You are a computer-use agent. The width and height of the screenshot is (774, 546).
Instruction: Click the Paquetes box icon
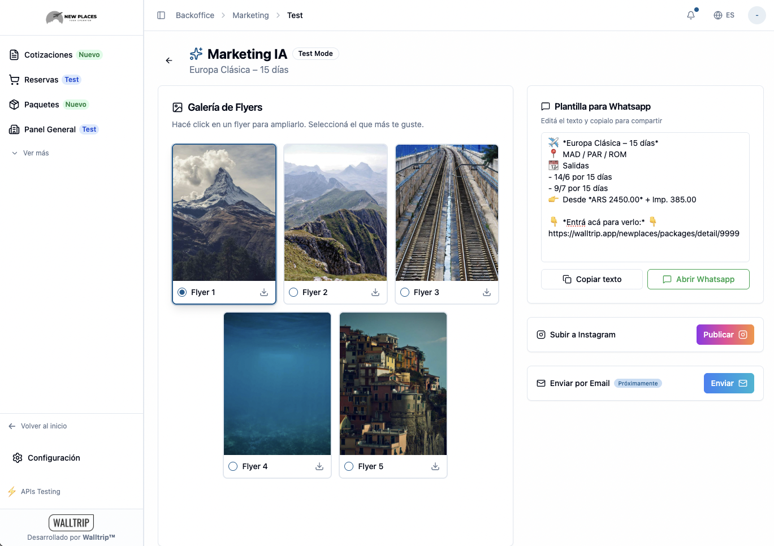[x=14, y=105]
